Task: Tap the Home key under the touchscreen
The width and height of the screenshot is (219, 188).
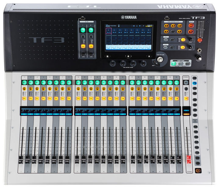Action: 128,56
